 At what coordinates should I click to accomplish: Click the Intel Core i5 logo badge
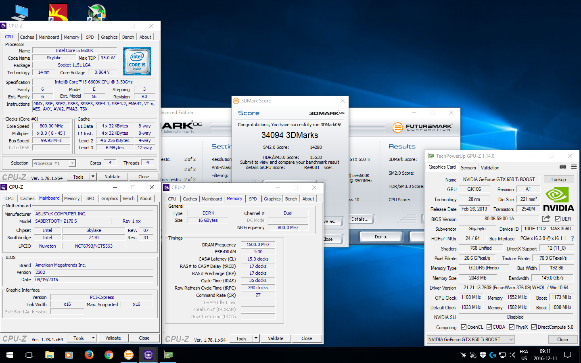coord(137,61)
